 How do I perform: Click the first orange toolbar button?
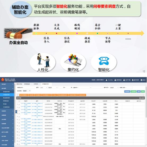click(x=24, y=95)
